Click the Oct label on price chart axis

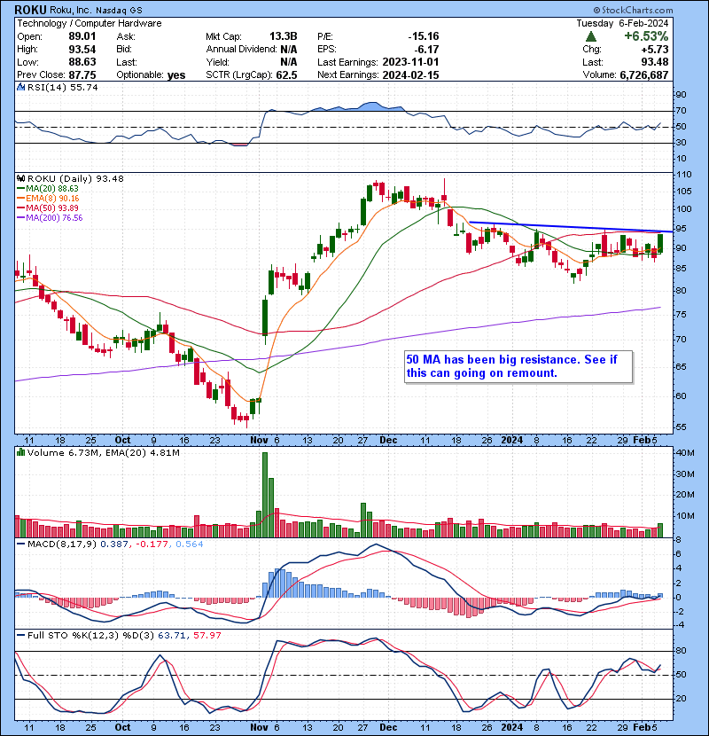tap(123, 441)
